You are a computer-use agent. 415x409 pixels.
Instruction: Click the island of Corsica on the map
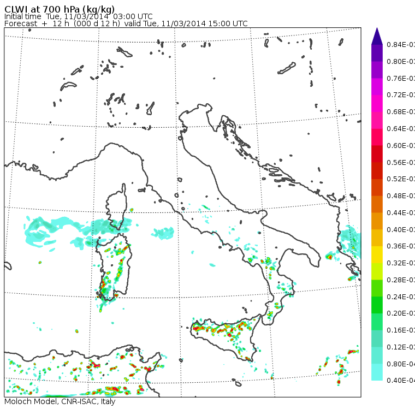point(117,207)
